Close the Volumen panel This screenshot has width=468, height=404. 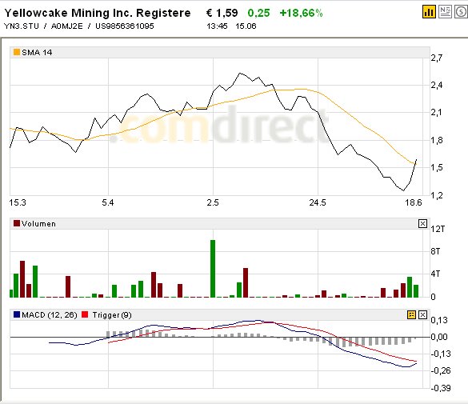pyautogui.click(x=422, y=223)
